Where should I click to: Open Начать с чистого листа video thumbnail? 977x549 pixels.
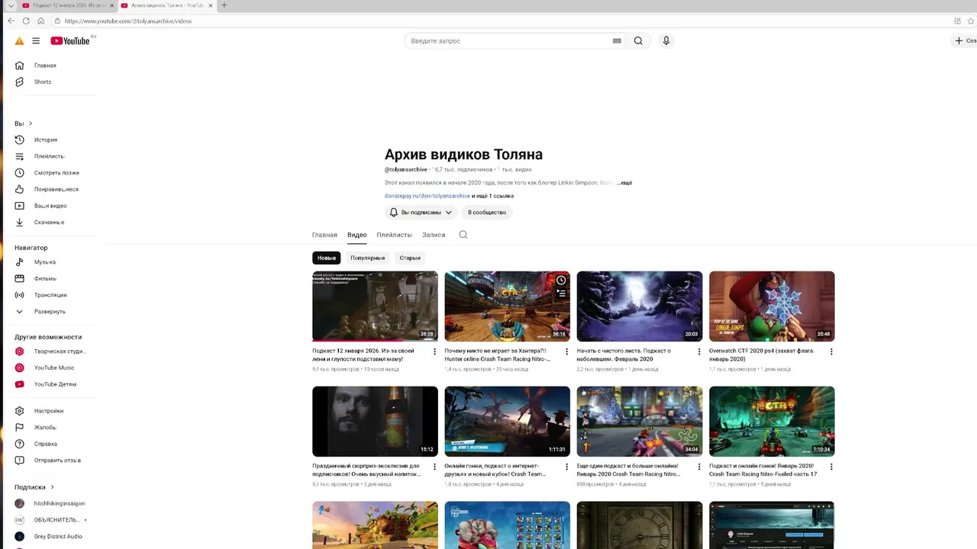640,307
